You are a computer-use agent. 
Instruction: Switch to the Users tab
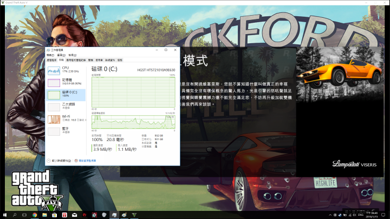coord(99,60)
